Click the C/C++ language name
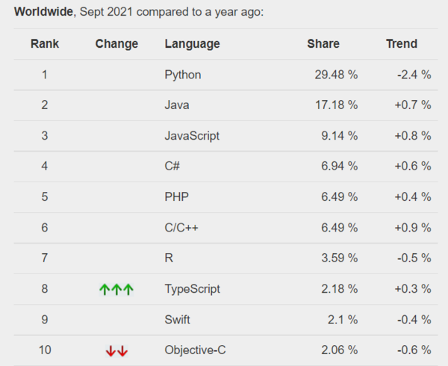This screenshot has width=448, height=366. [x=181, y=228]
